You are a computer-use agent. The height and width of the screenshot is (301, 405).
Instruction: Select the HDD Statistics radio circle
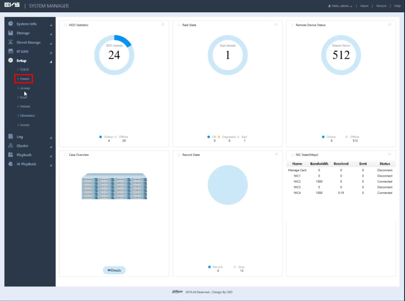[66, 25]
